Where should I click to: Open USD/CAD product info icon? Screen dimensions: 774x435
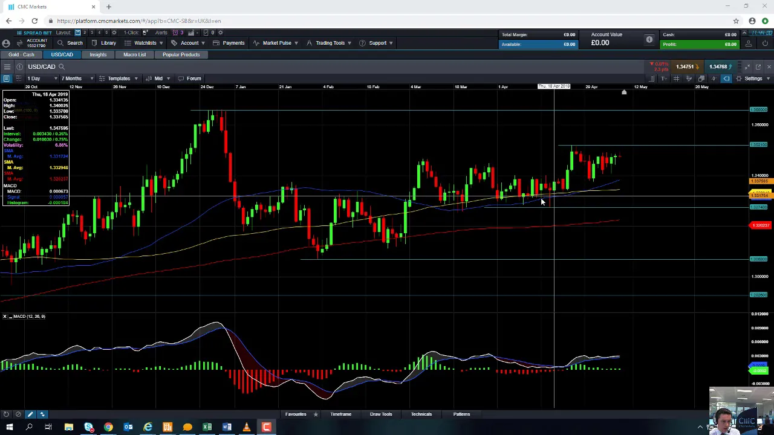[19, 66]
